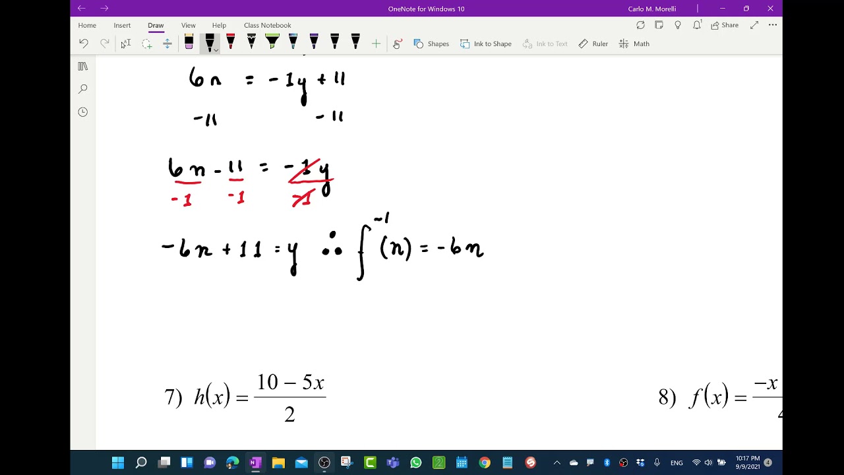
Task: Click account name Carlo M. Morelli
Action: 652,9
